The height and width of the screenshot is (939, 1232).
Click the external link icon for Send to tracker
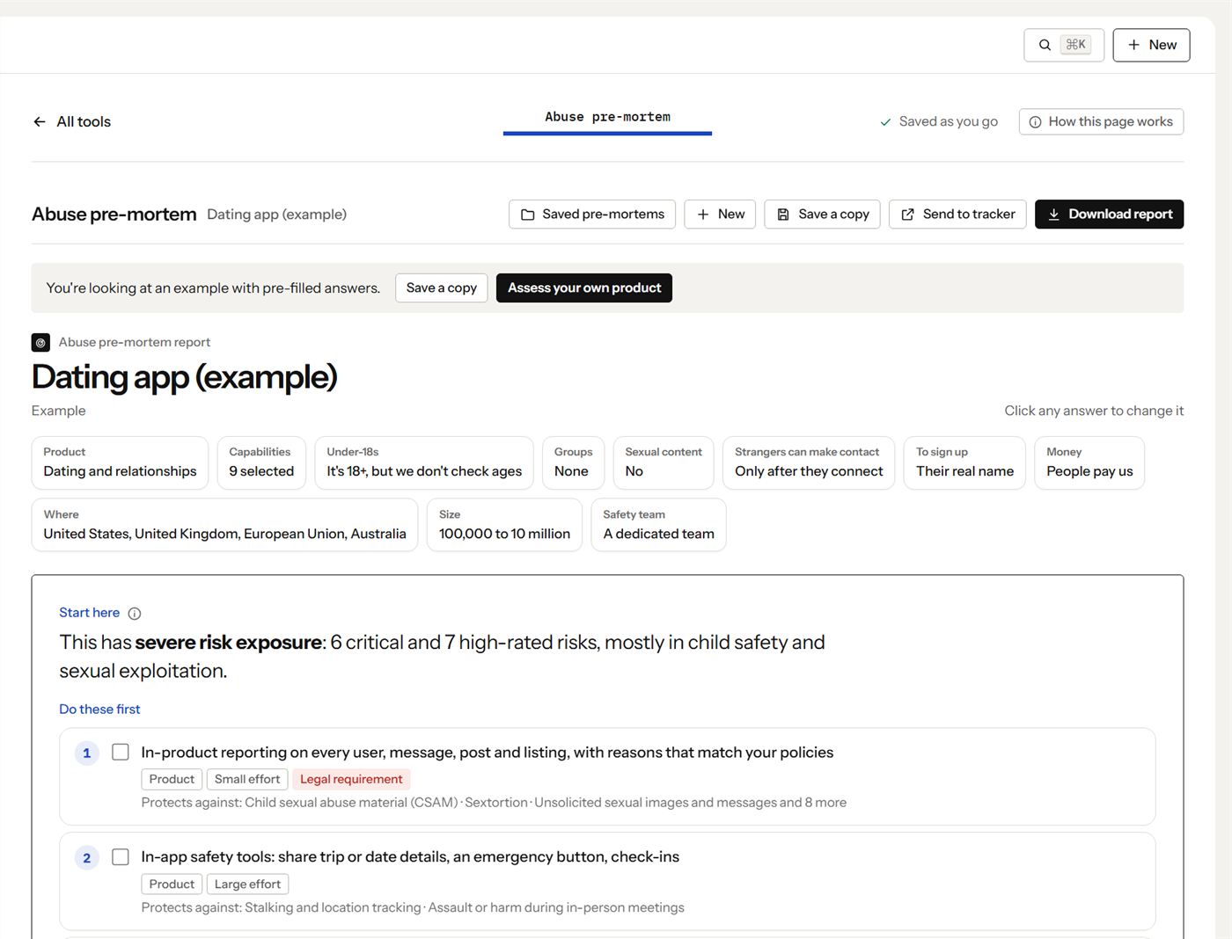pos(907,215)
